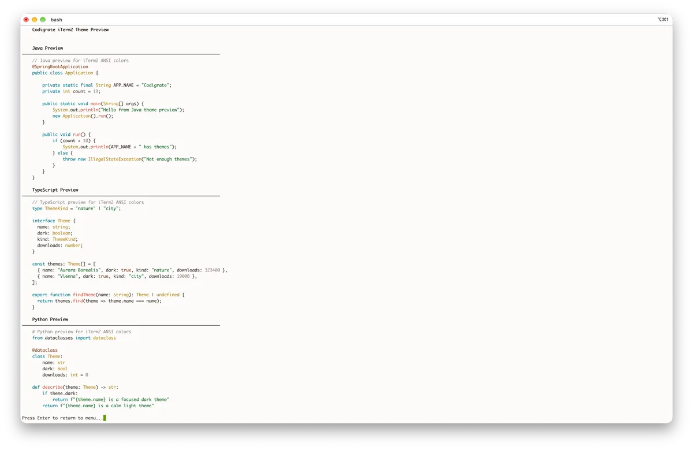Viewport: 693px width, 450px height.
Task: Click the "Codigrate iTerm2 Theme Preview" heading
Action: 70,29
